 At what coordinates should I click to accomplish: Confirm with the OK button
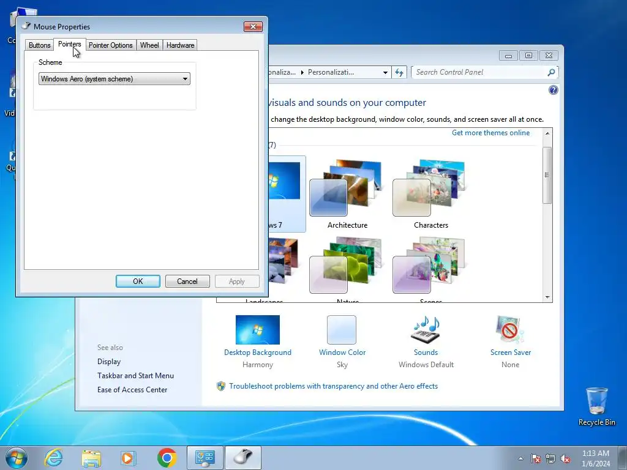click(x=138, y=282)
